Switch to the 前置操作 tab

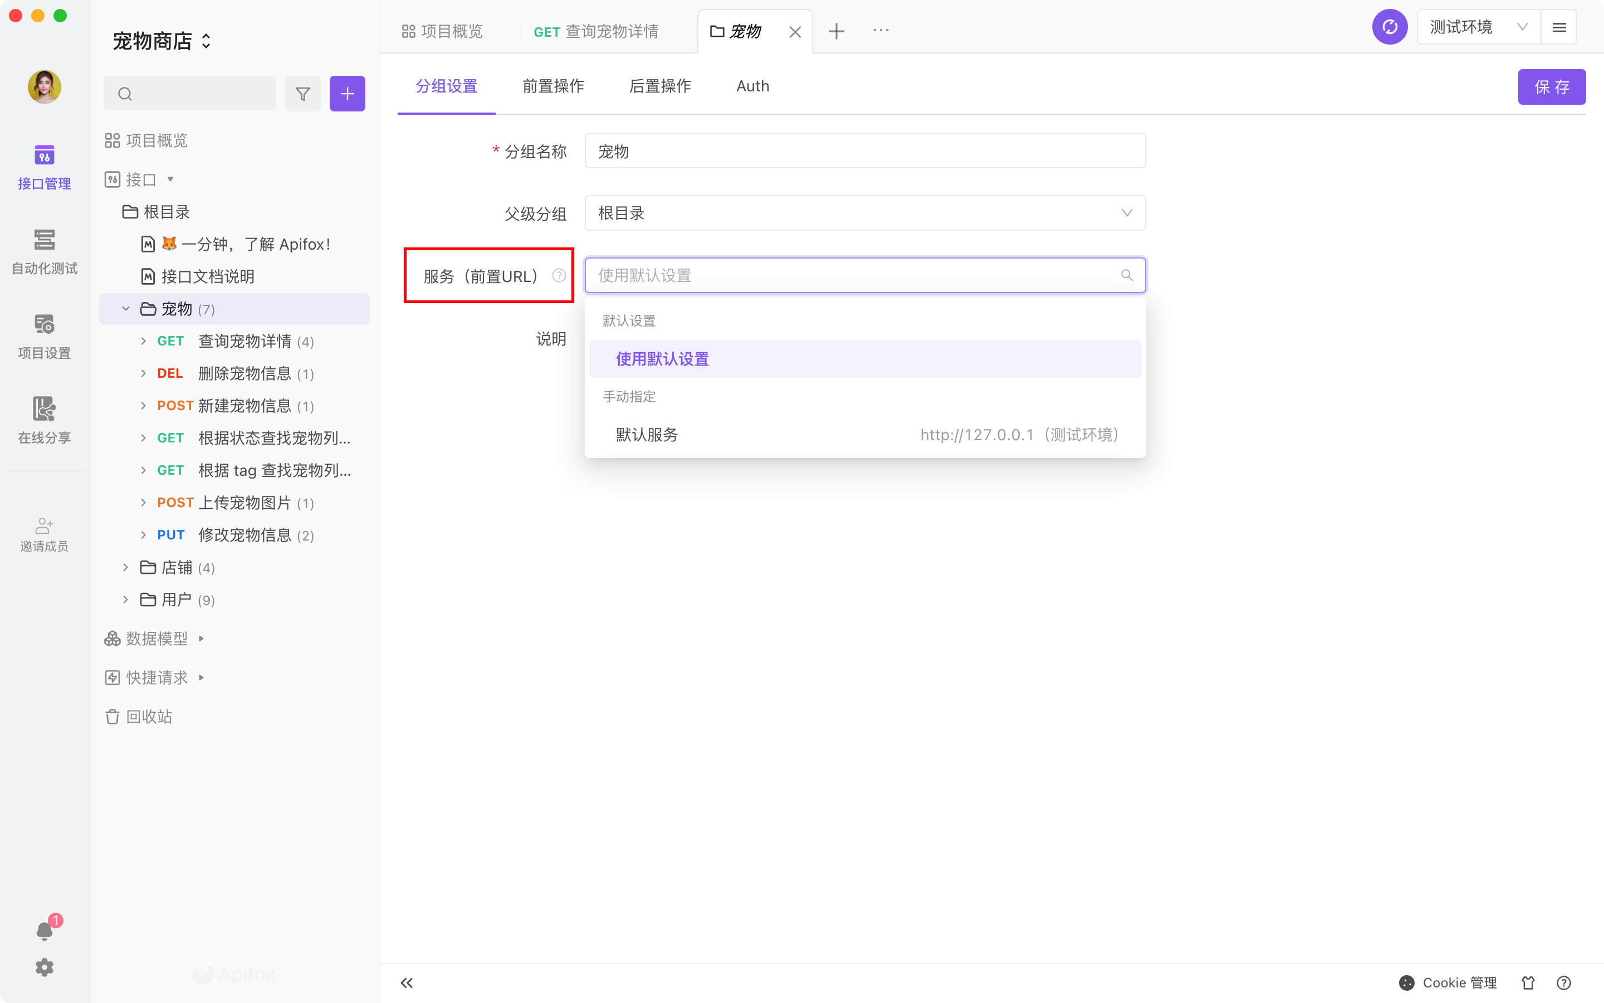point(553,86)
